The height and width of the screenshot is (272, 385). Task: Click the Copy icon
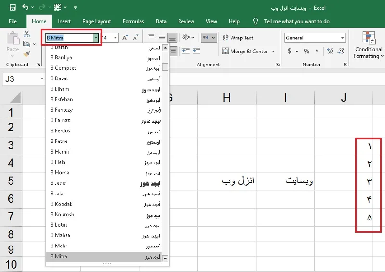click(x=26, y=44)
